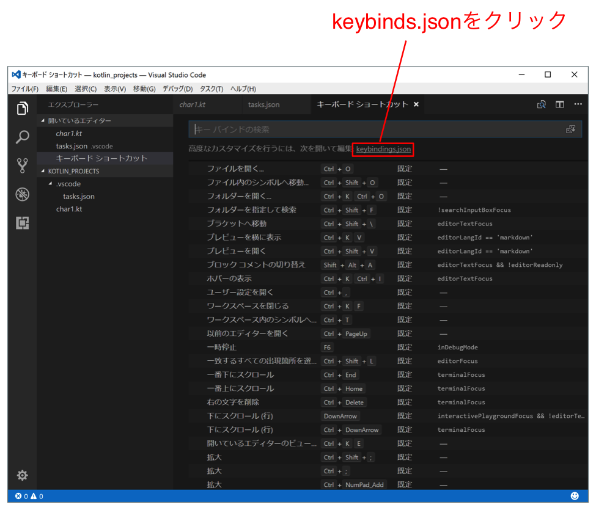
Task: Select the 以前のエディターを開く row
Action: click(388, 333)
